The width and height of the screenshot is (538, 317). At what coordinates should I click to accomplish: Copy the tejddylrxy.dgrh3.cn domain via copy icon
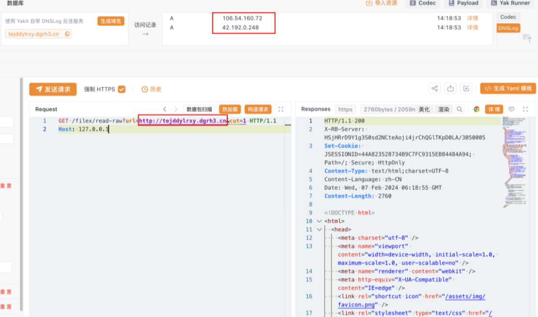pyautogui.click(x=67, y=34)
